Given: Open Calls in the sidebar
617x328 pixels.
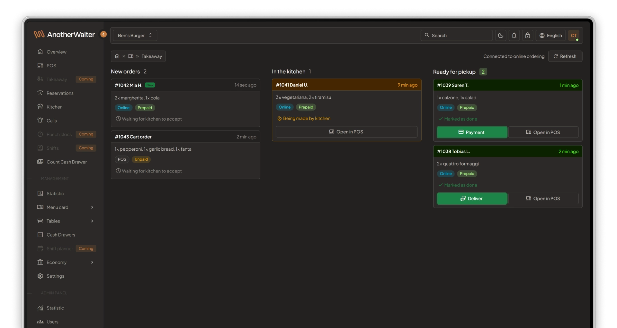Looking at the screenshot, I should [x=67, y=121].
